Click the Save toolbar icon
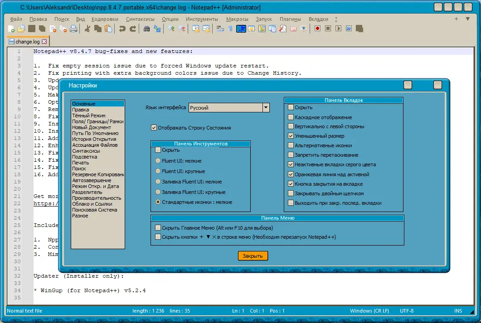This screenshot has height=323, width=481. pos(32,29)
